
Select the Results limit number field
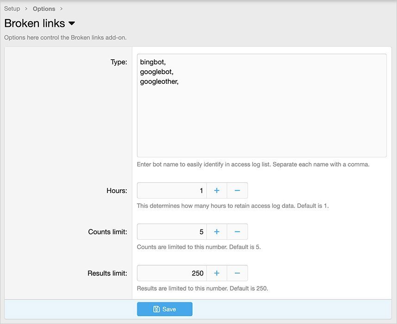pyautogui.click(x=172, y=273)
